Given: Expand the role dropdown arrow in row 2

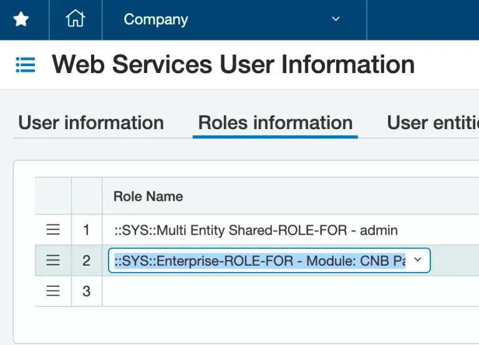Looking at the screenshot, I should click(x=418, y=260).
